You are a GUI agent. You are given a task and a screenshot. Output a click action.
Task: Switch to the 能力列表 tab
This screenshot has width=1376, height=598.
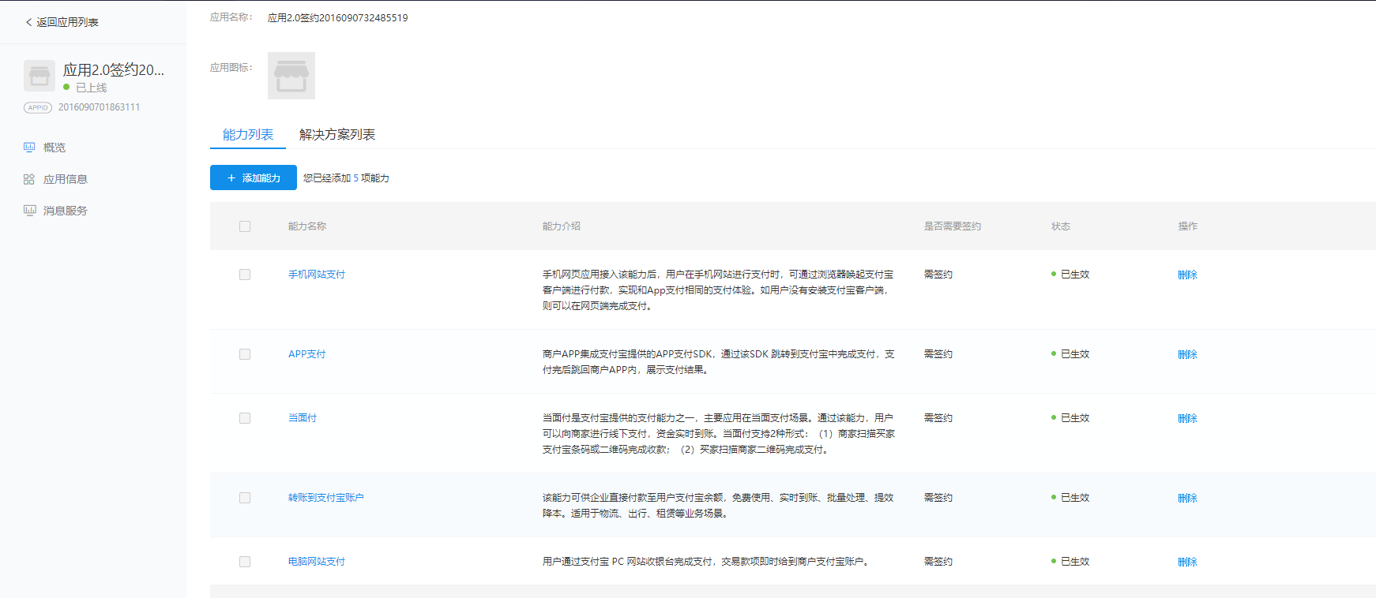248,135
